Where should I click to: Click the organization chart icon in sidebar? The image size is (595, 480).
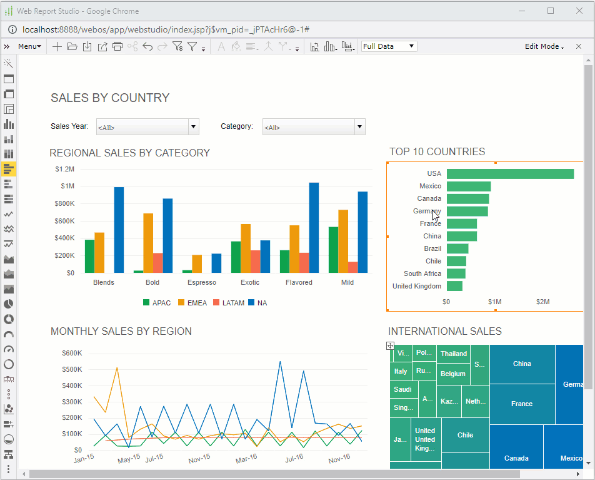tap(9, 454)
